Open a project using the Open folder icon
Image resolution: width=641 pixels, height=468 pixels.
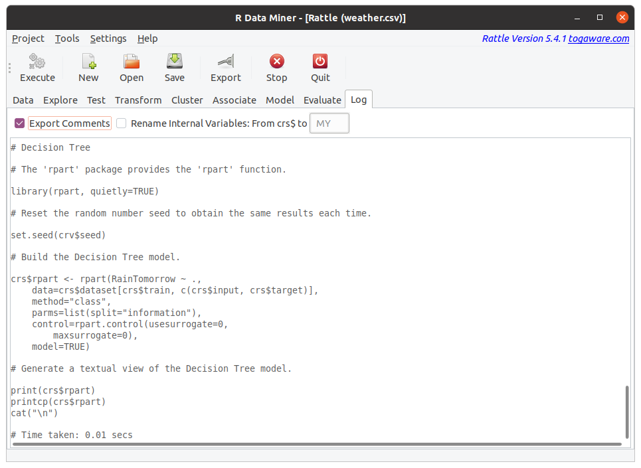point(132,61)
